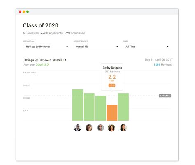Expand the Overall Fit competencies dropdown

[97, 46]
